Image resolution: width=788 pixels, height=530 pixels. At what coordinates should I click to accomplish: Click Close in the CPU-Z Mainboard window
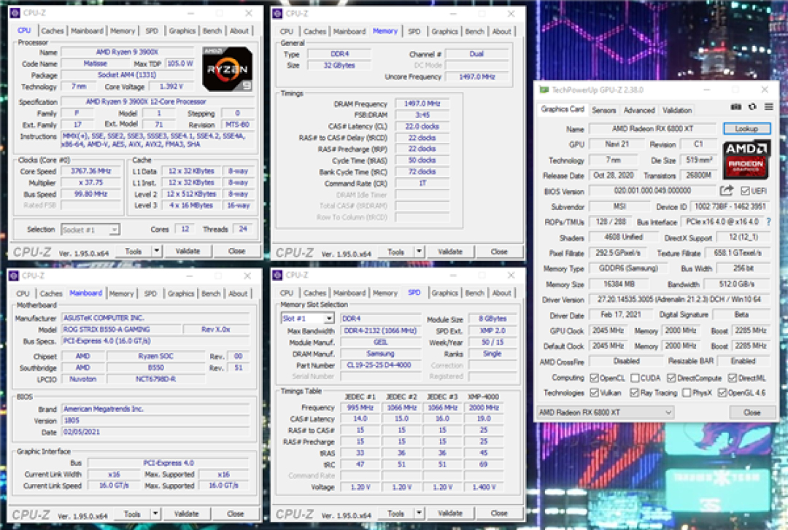click(235, 513)
